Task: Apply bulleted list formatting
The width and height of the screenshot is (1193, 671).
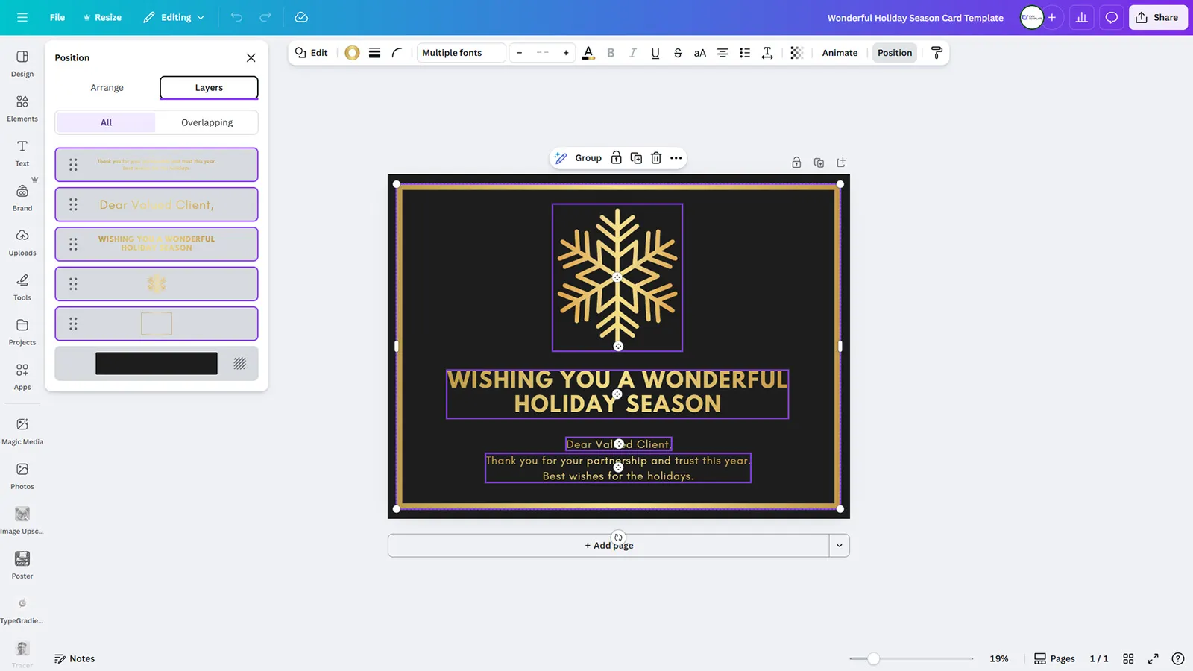Action: point(744,52)
